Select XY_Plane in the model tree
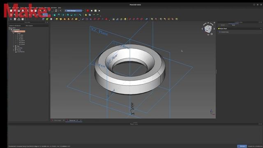263x148 pixels. pos(22,41)
